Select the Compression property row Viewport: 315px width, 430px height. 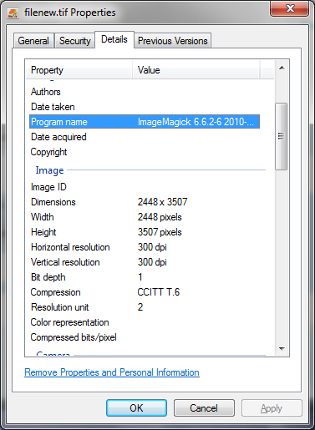(145, 292)
